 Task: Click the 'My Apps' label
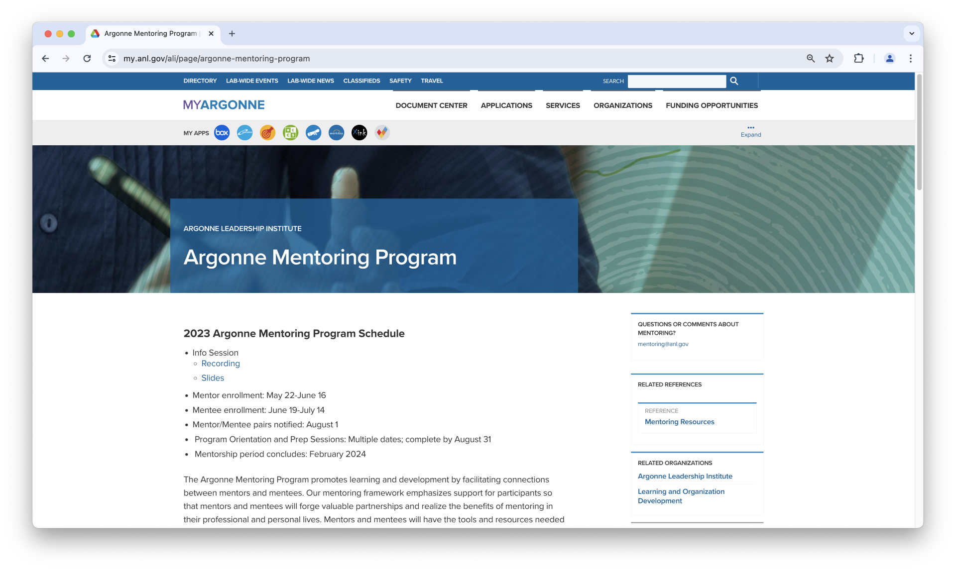(x=196, y=133)
